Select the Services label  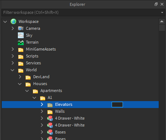[33, 63]
